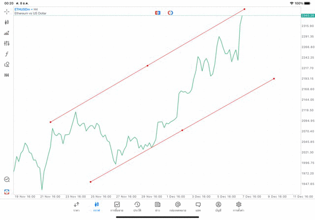
Task: Tap the blue-red trade icon at bottom left
Action: click(7, 191)
